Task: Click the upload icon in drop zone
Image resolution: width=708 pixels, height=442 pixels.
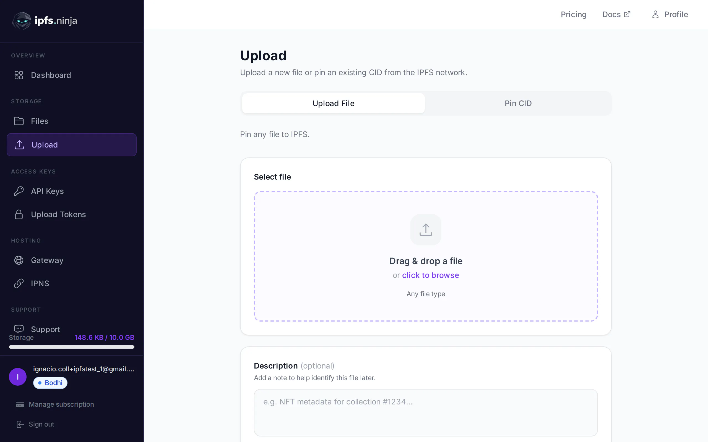Action: [x=426, y=230]
